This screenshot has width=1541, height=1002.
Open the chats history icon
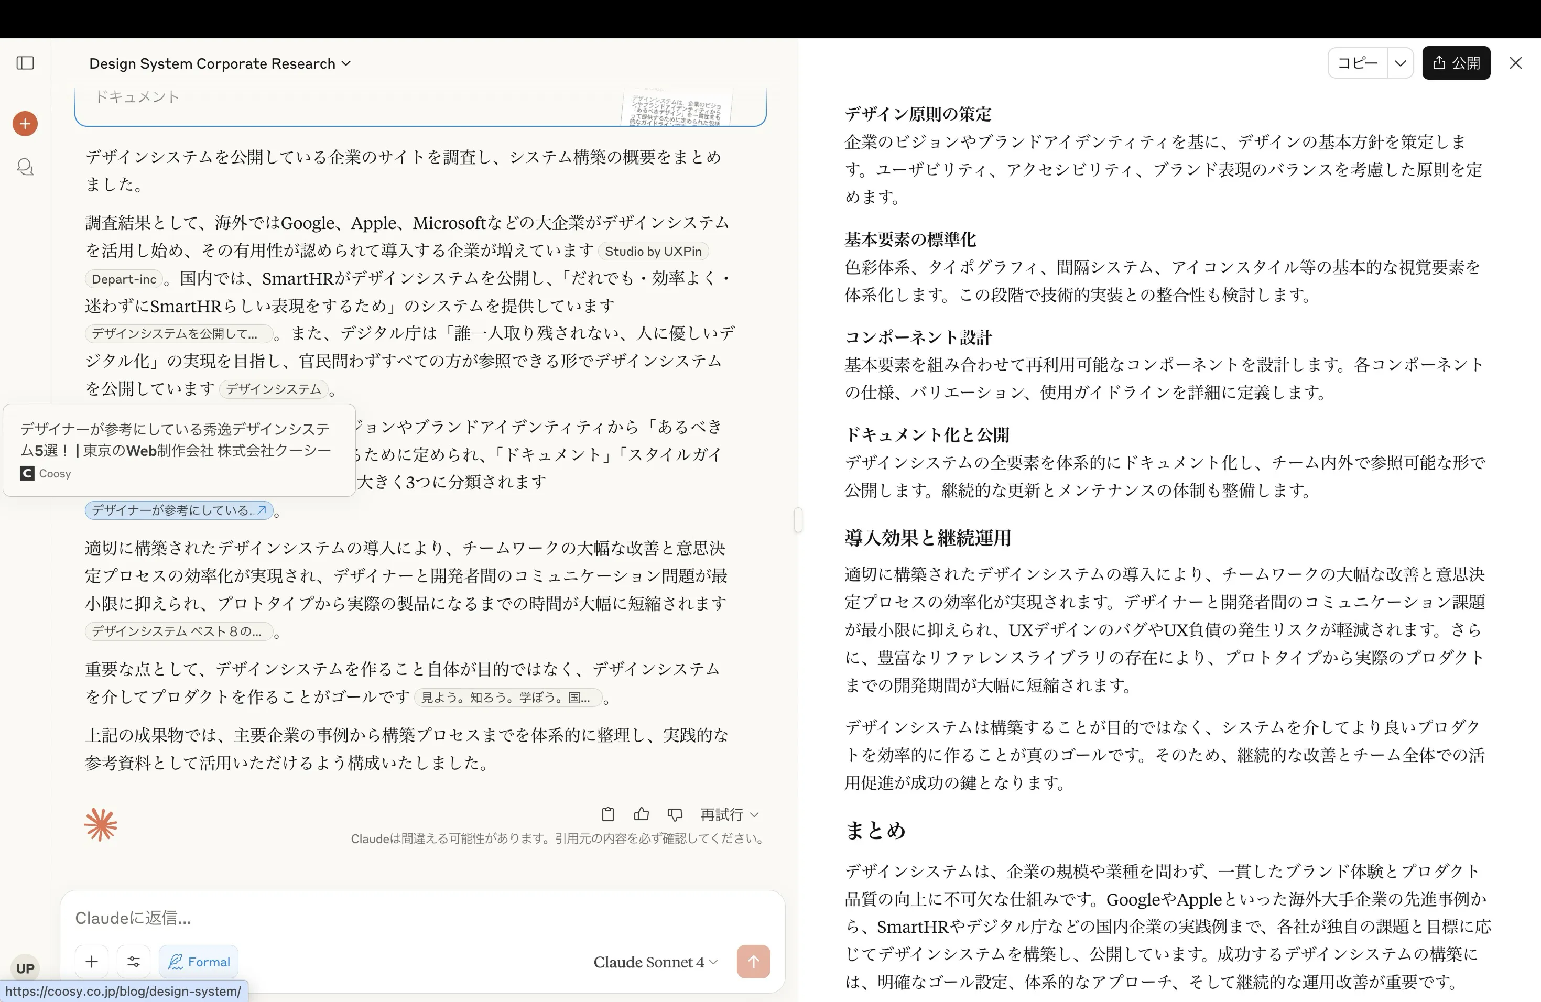click(x=25, y=167)
